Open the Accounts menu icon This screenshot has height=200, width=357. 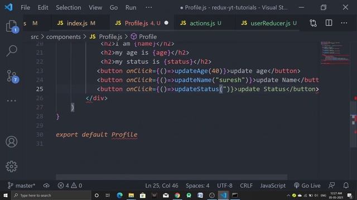(11, 142)
